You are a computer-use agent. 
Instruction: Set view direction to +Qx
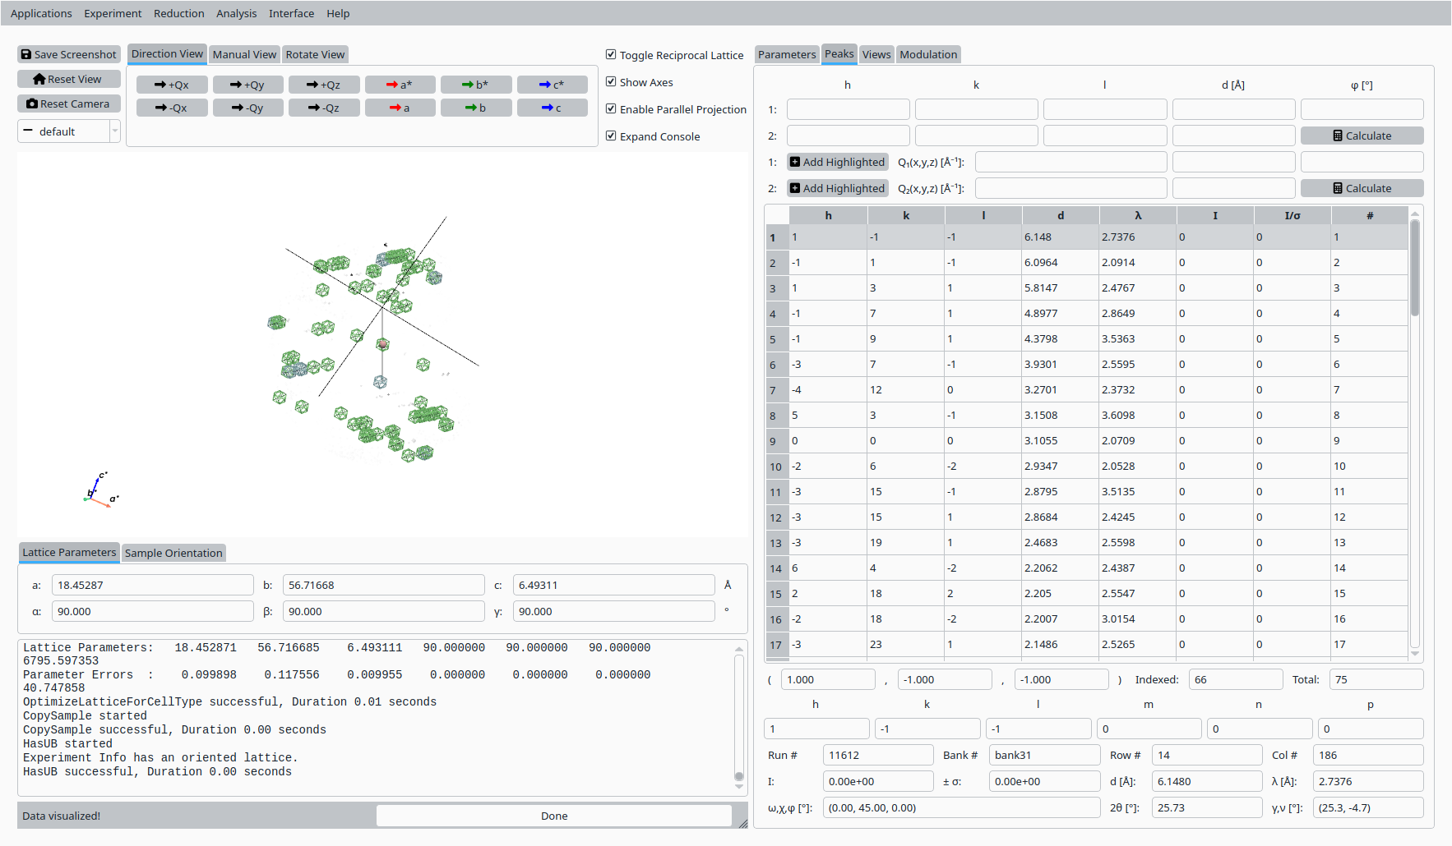point(172,85)
